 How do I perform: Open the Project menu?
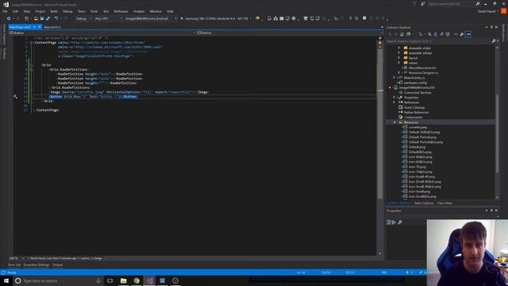40,11
